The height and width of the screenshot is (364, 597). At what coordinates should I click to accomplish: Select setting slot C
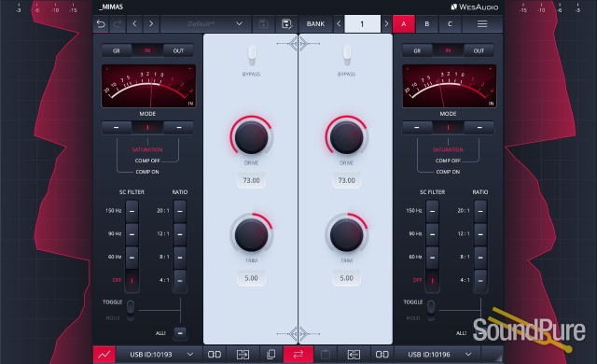(450, 24)
